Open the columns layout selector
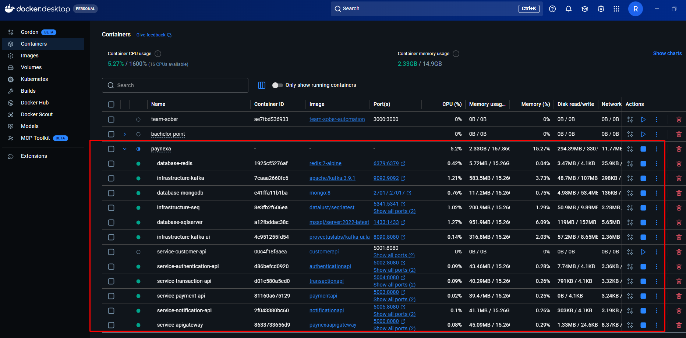The image size is (686, 338). pos(261,85)
